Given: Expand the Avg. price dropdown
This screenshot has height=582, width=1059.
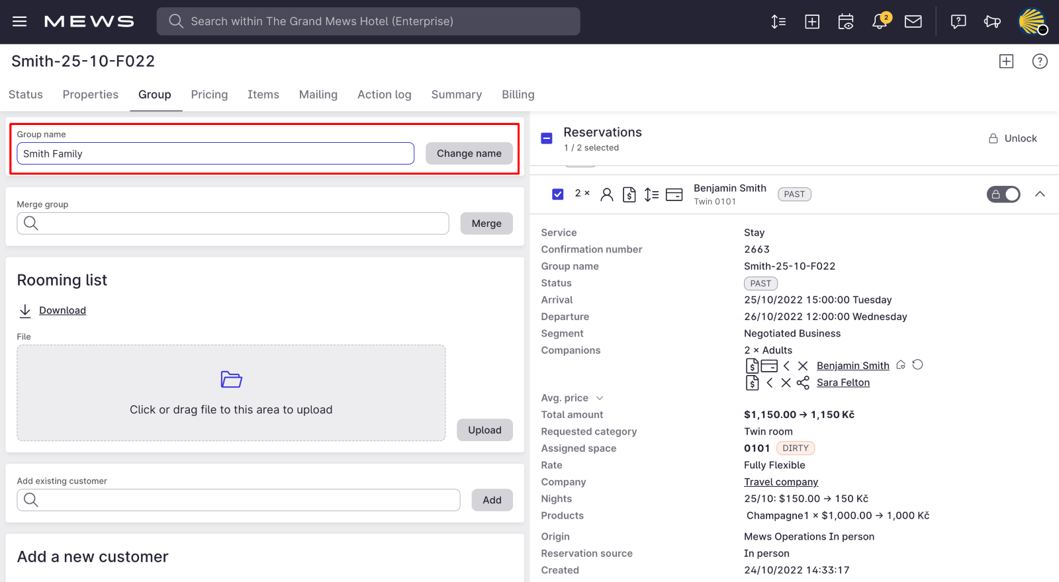Looking at the screenshot, I should click(x=600, y=398).
